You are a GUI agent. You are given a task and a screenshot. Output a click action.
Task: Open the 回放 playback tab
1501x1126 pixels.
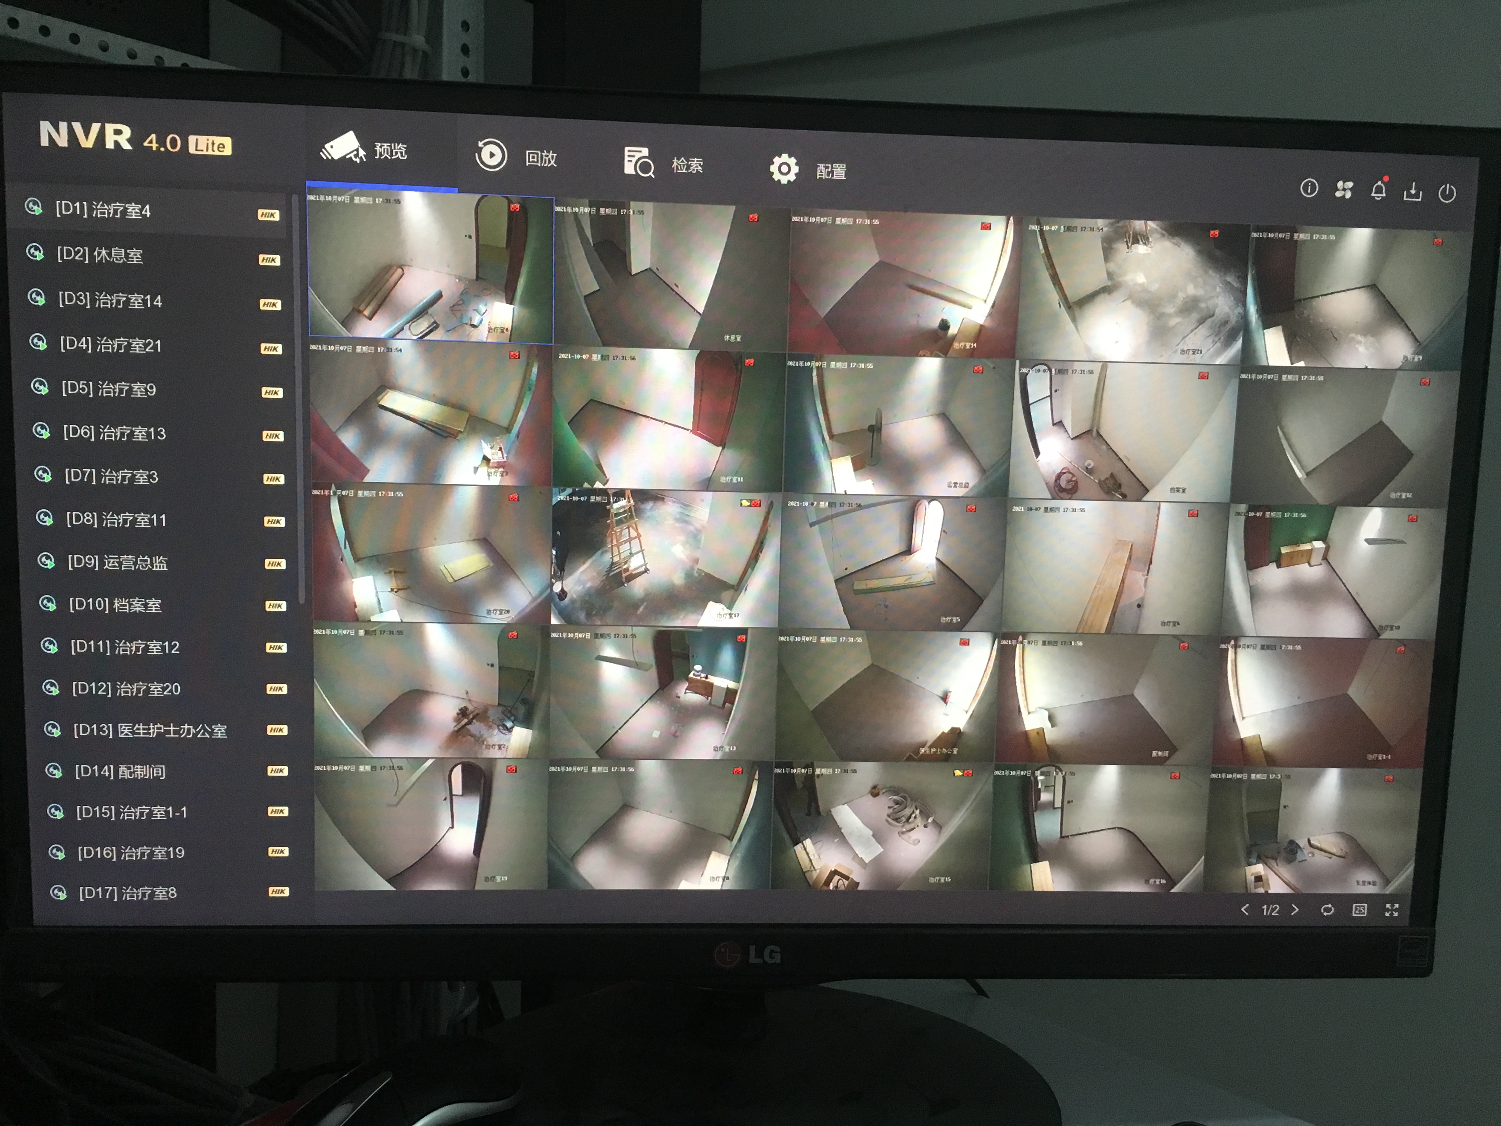tap(517, 156)
